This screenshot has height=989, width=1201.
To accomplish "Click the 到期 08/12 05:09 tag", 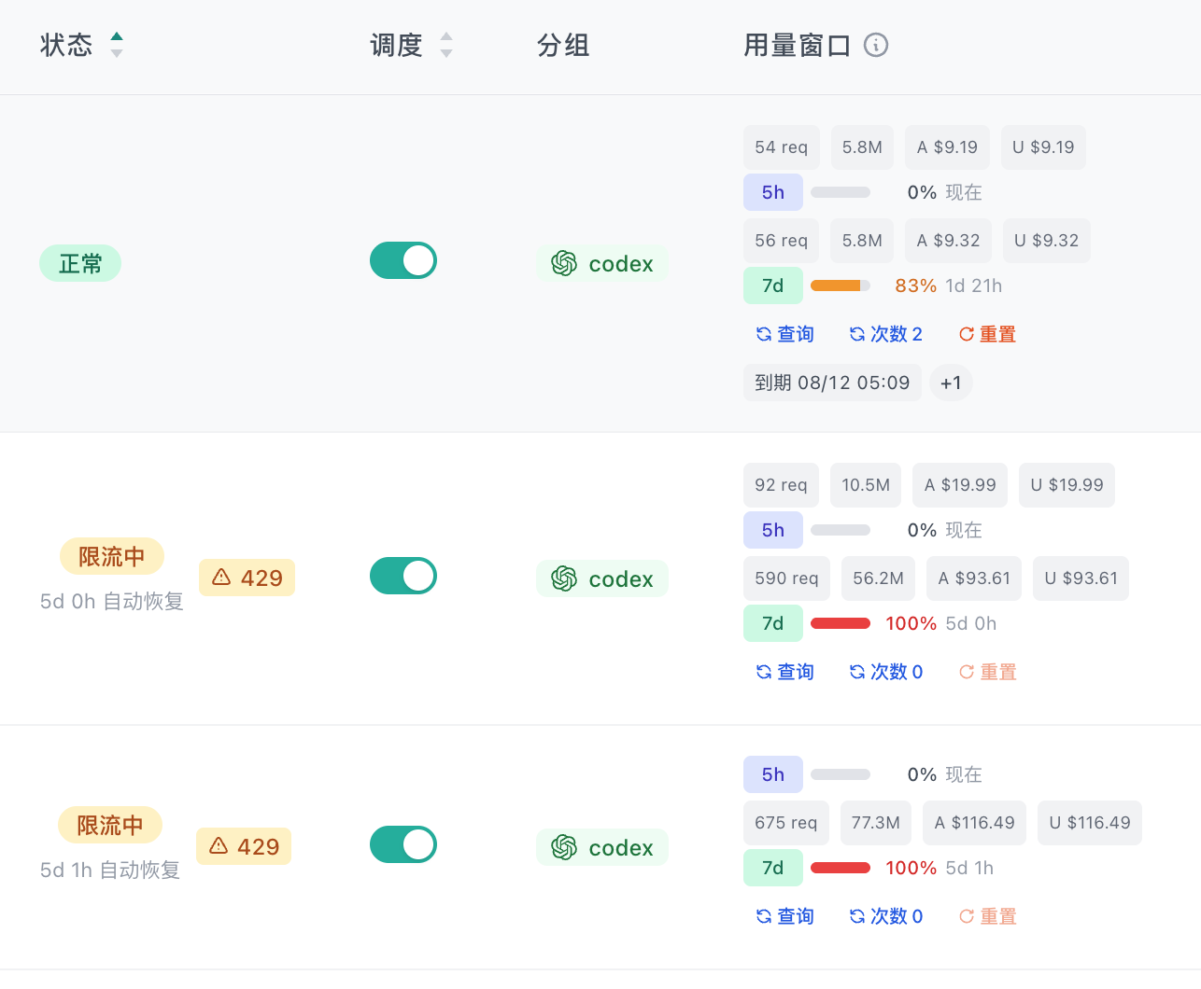I will click(x=832, y=383).
